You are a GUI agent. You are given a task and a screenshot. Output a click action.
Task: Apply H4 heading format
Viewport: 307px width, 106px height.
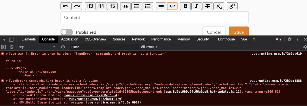101,6
